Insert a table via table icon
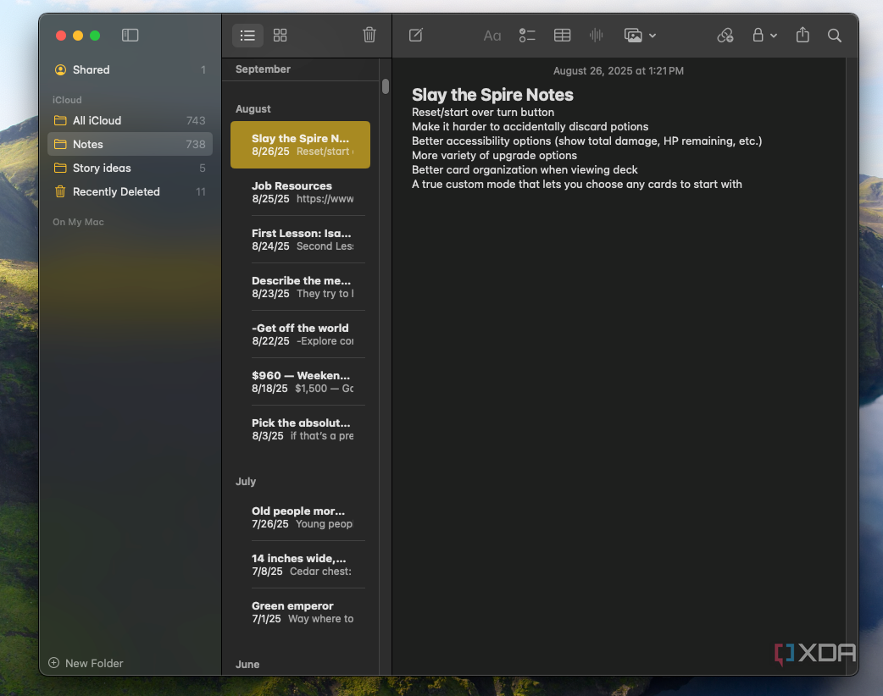This screenshot has width=883, height=696. coord(562,36)
